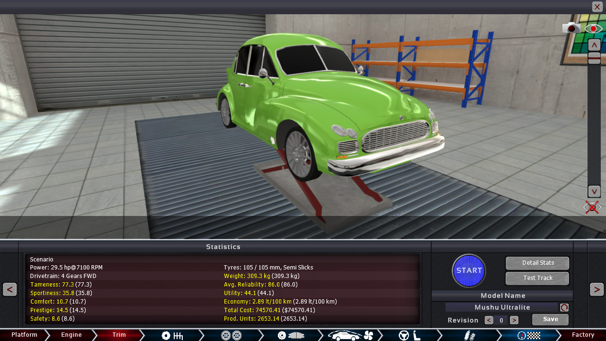Decrease the revision number

click(x=489, y=320)
